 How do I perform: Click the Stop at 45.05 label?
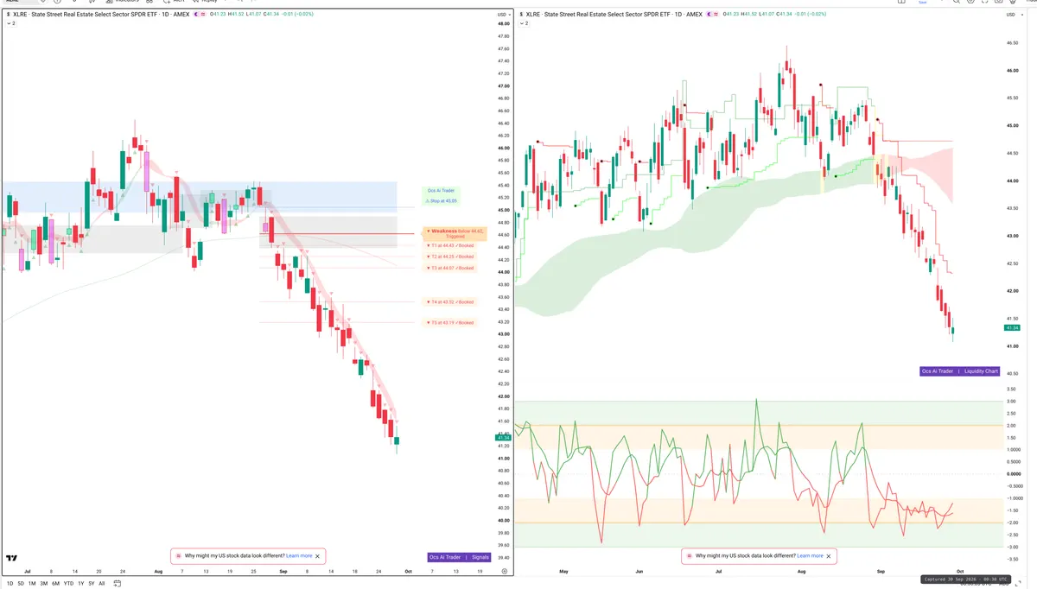[442, 200]
